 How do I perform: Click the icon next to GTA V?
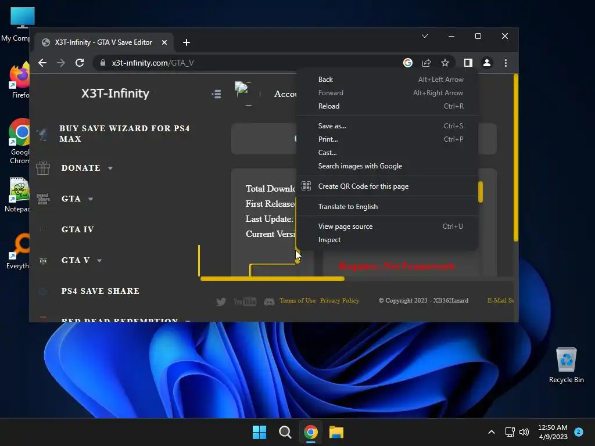[x=43, y=261]
